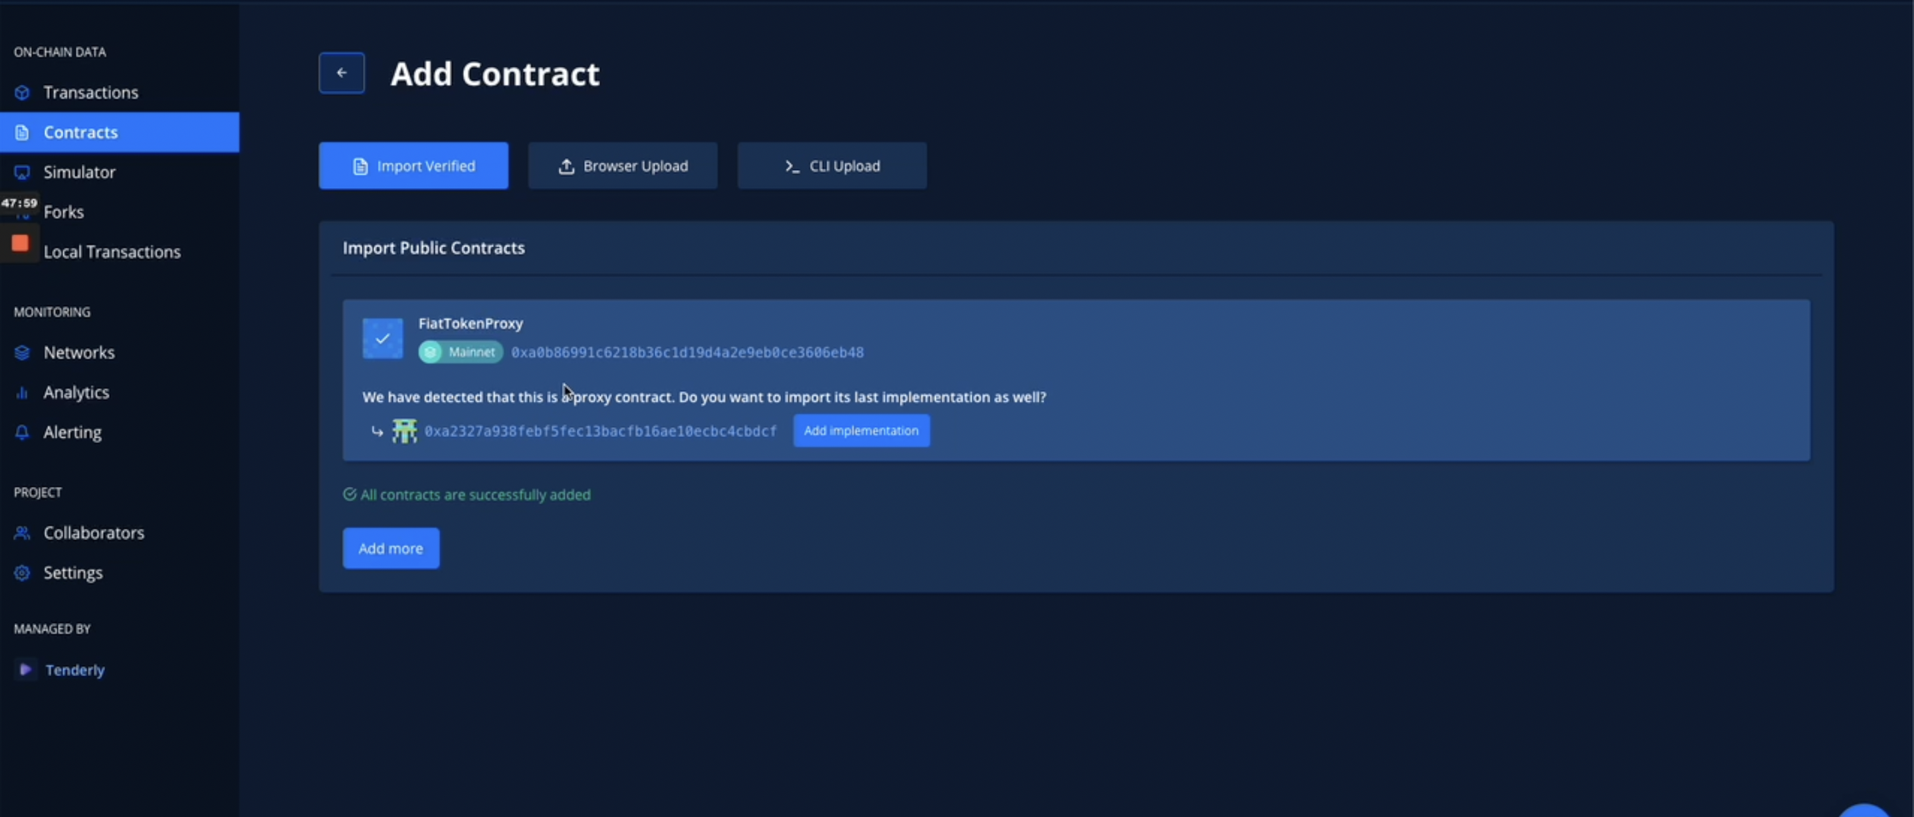Click the FiatTokenProxy contract name
The height and width of the screenshot is (817, 1914).
(471, 323)
